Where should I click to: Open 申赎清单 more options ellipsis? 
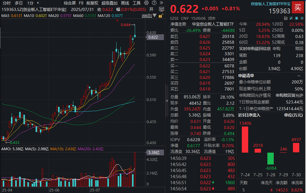(x=299, y=76)
